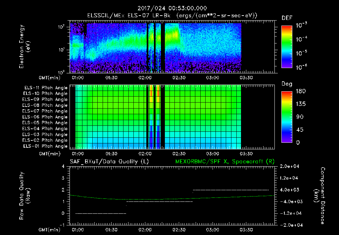Click the 10^-6 value on DEF scale
The height and width of the screenshot is (235, 339).
point(301,67)
